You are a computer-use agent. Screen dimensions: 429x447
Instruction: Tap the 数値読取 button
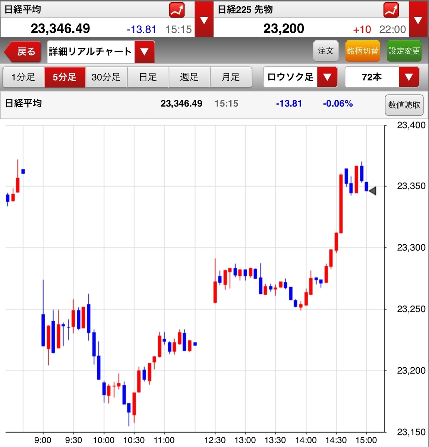404,105
